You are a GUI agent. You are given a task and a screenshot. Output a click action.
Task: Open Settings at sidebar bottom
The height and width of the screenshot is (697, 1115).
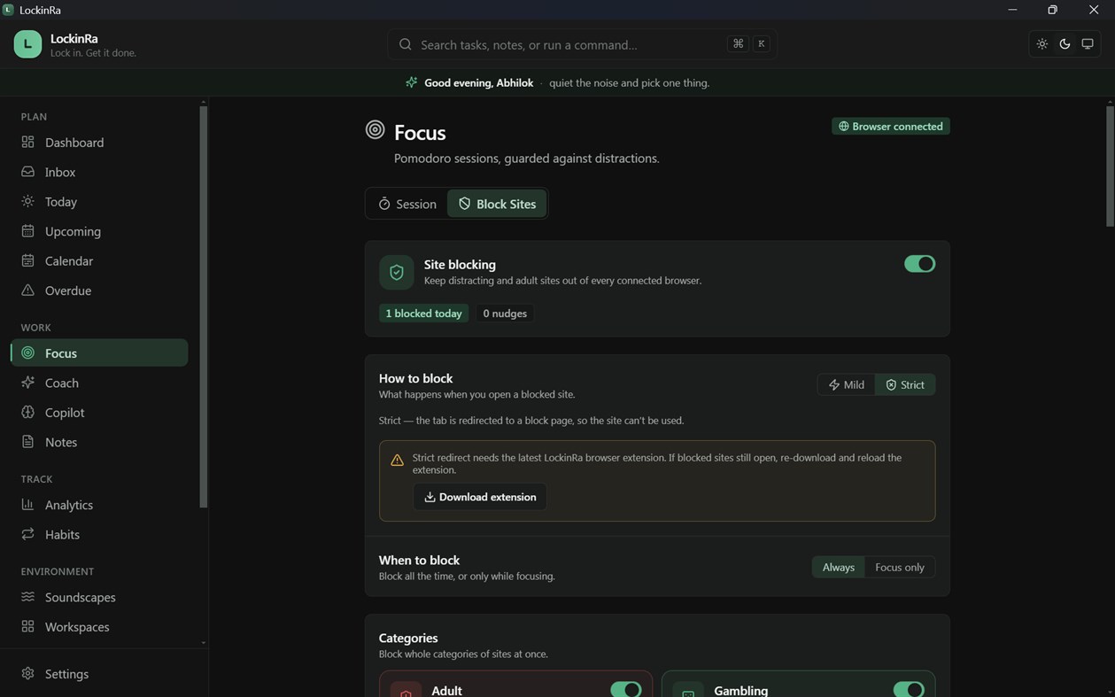pyautogui.click(x=99, y=674)
